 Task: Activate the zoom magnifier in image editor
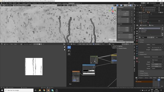tap(64, 47)
